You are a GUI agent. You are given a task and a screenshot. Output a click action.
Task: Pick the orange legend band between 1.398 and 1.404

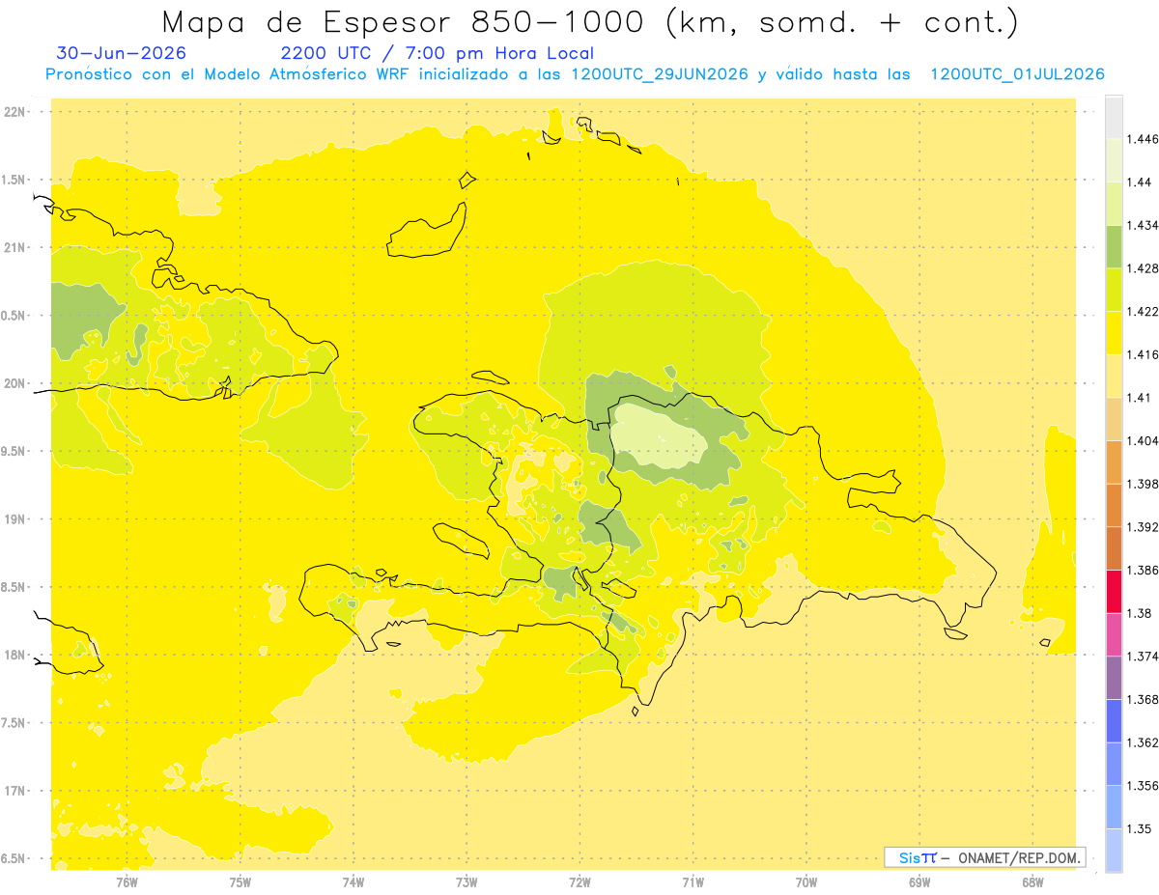(x=1114, y=461)
